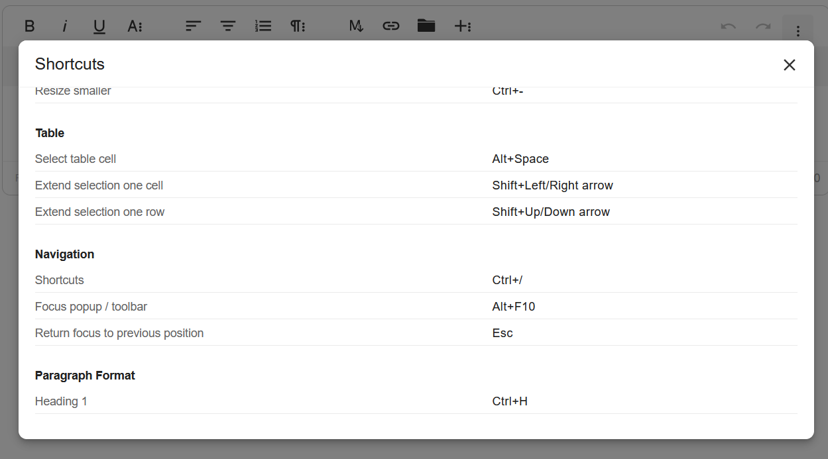Click the Redo arrow

click(763, 26)
